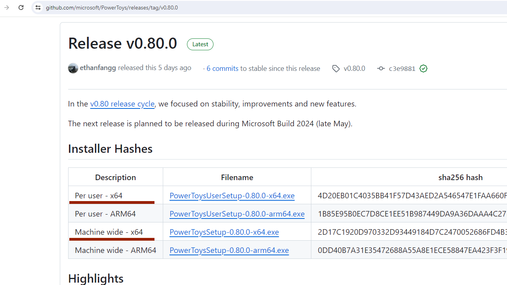Open the v0.80.0 tag link
Screen dimensions: 507x285
pos(355,68)
